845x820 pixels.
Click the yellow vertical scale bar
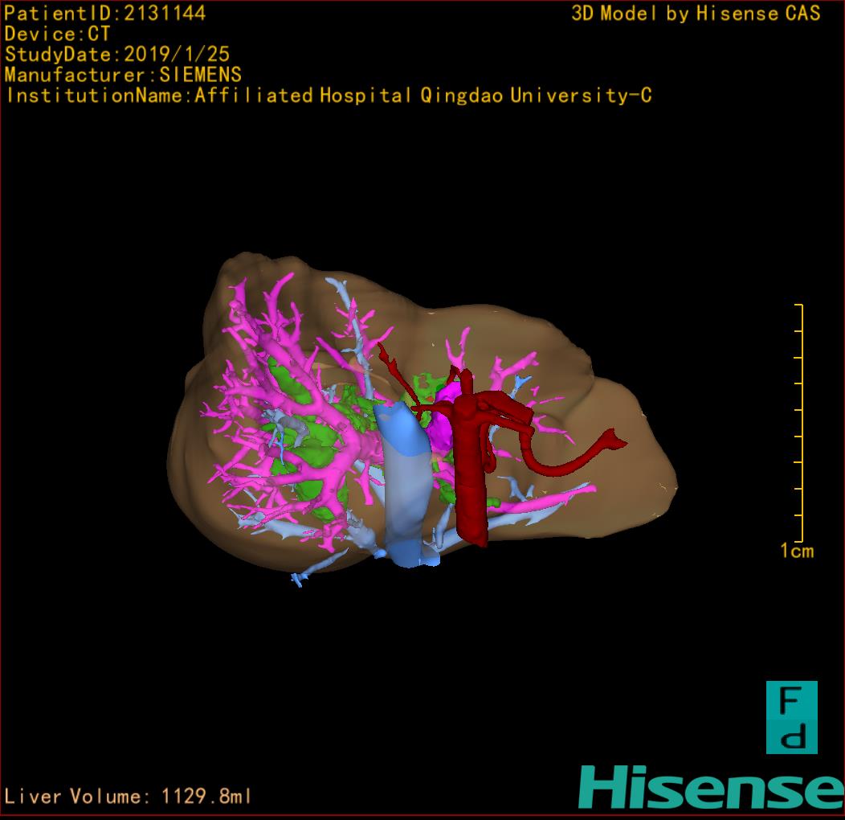tap(801, 422)
